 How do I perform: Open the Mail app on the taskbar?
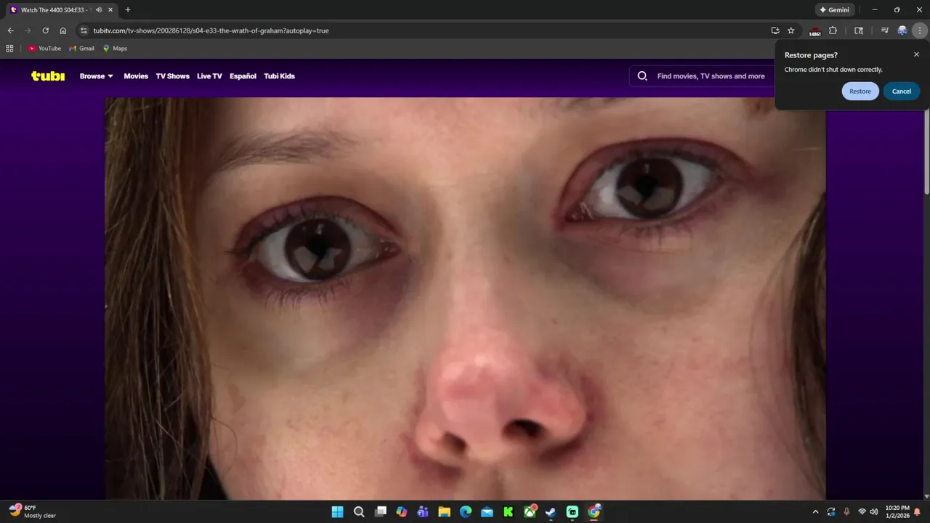tap(487, 512)
